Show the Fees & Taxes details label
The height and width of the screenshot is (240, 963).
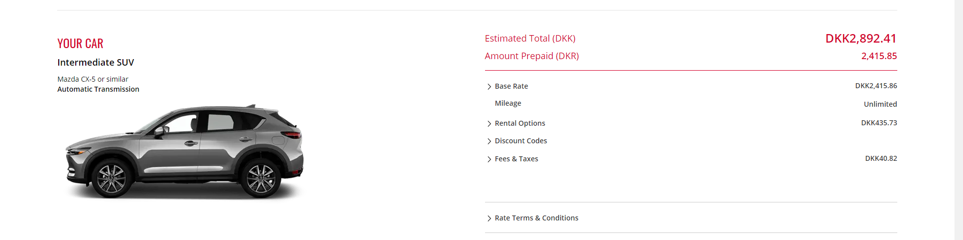tap(516, 159)
